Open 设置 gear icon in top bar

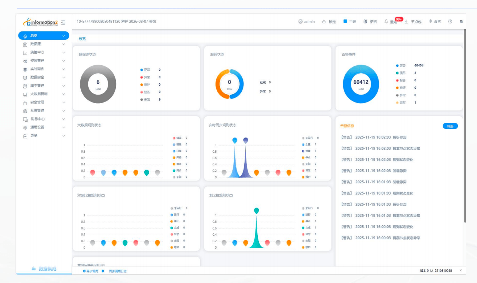430,21
